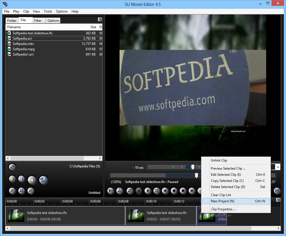Click the timeline panel toggle vertical-arrow icon
286x236 pixels.
point(120,191)
